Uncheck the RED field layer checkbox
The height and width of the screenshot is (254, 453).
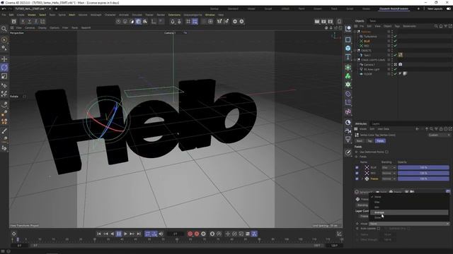pos(357,173)
